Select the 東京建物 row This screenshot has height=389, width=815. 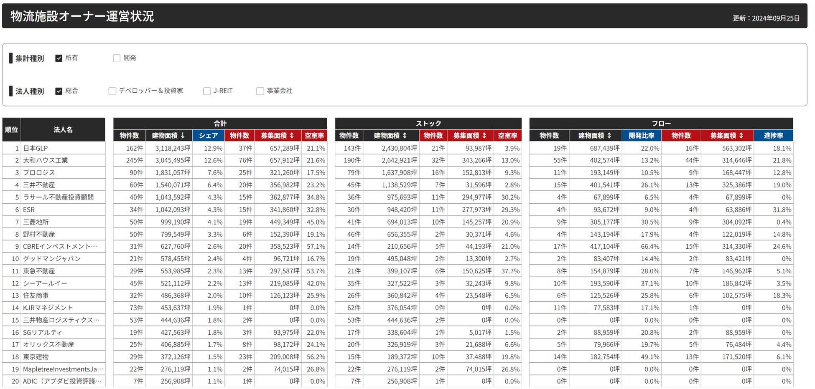(36, 357)
